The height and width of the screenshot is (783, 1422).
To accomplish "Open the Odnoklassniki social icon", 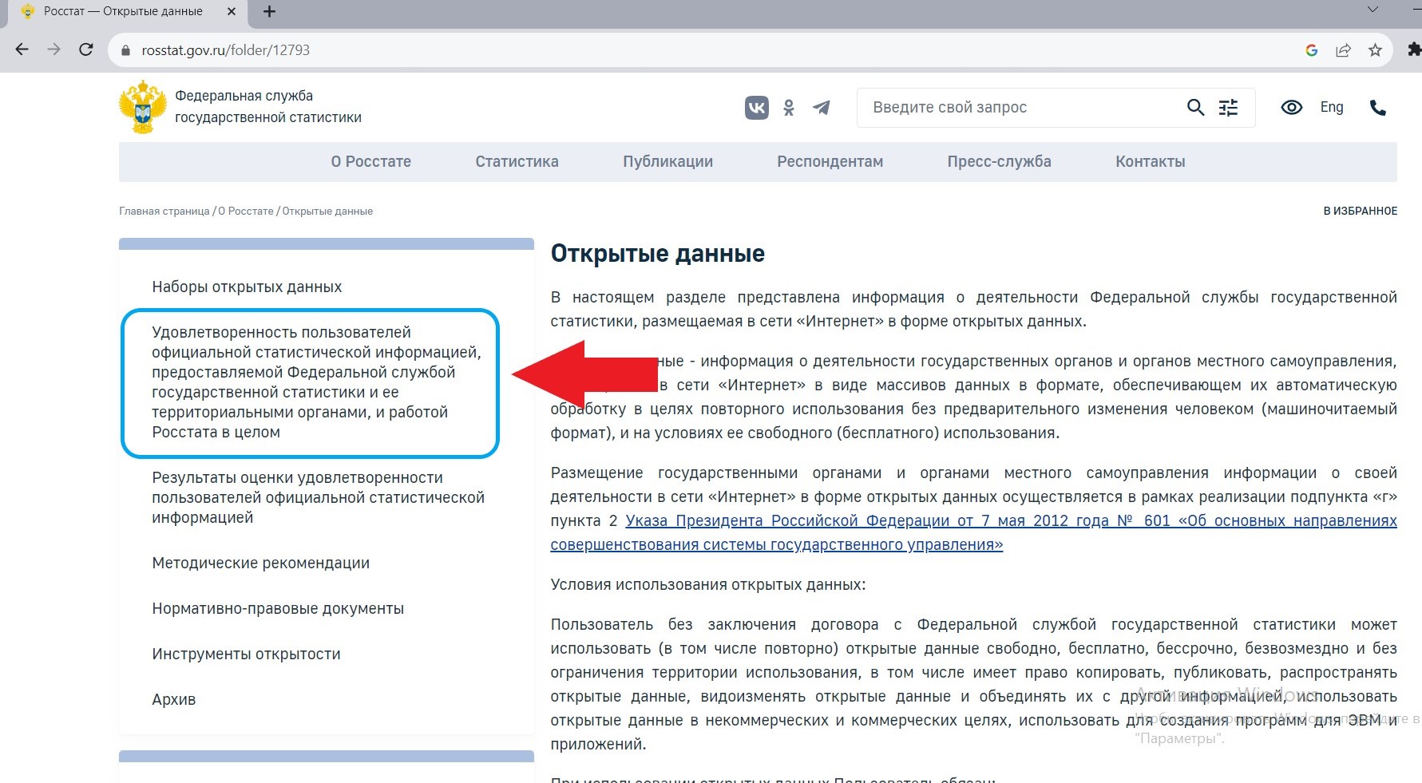I will click(789, 108).
